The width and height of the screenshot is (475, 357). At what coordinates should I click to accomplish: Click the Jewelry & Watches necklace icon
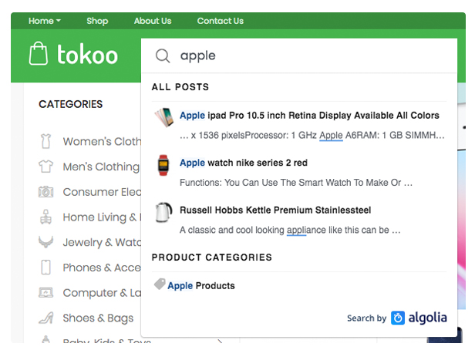tap(46, 242)
